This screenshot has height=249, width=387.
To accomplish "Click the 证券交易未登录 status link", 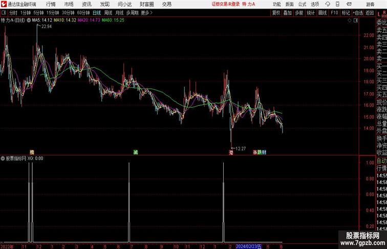I will pyautogui.click(x=226, y=4).
